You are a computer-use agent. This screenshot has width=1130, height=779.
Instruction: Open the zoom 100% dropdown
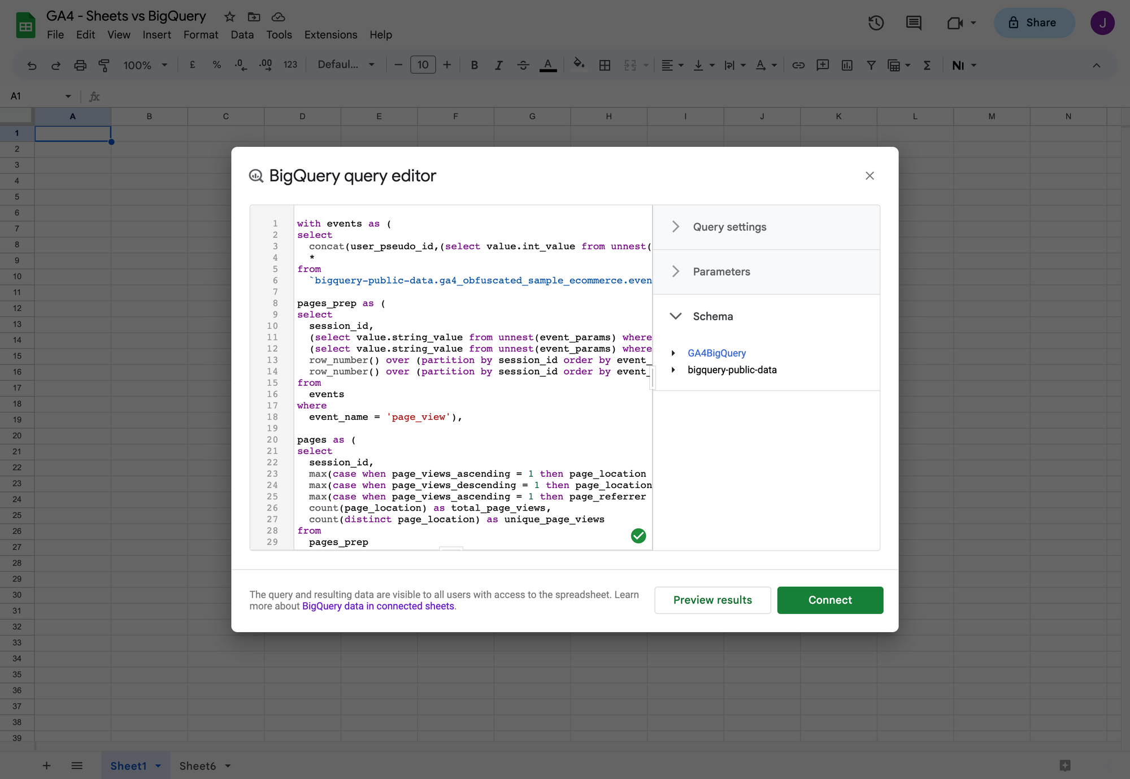[145, 66]
